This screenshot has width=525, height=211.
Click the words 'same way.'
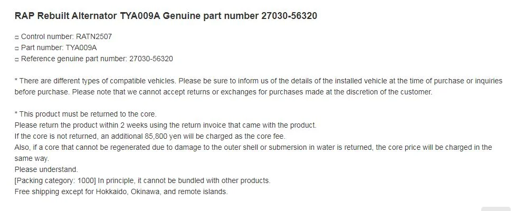coord(32,158)
